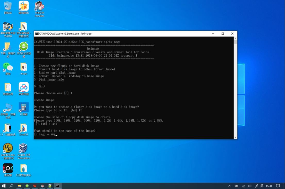Image resolution: width=285 pixels, height=189 pixels.
Task: Select the MinGW Installer desktop icon
Action: coord(39,9)
